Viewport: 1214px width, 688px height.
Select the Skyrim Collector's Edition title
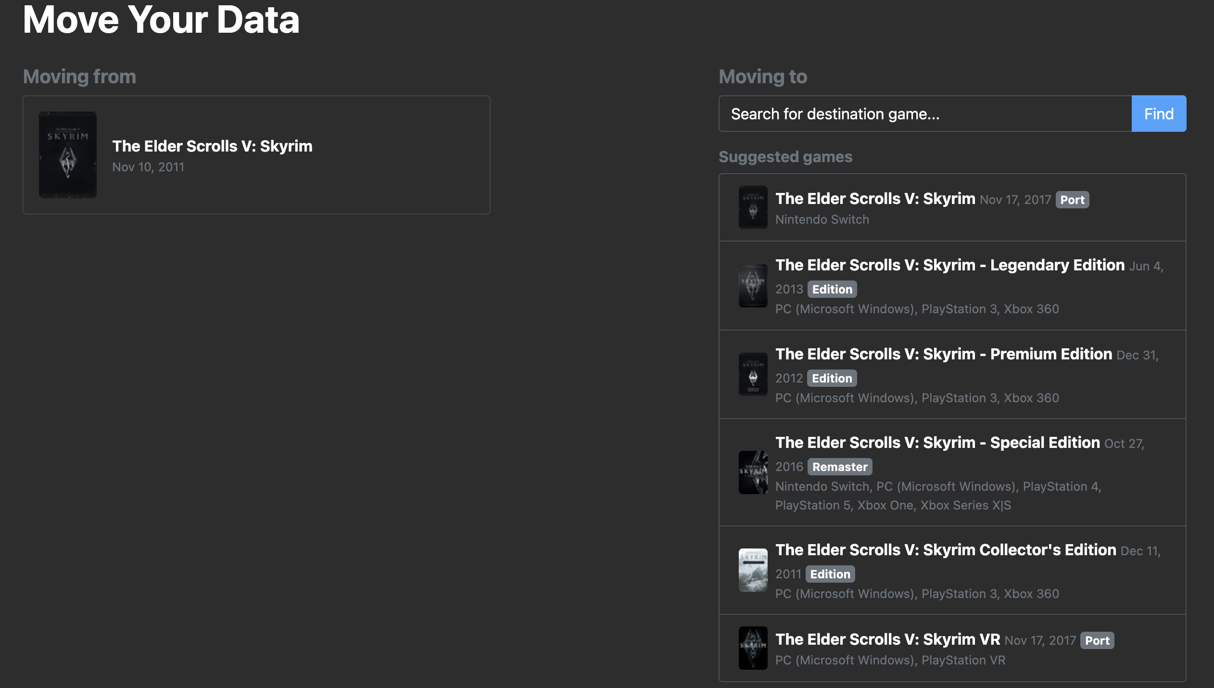[945, 550]
